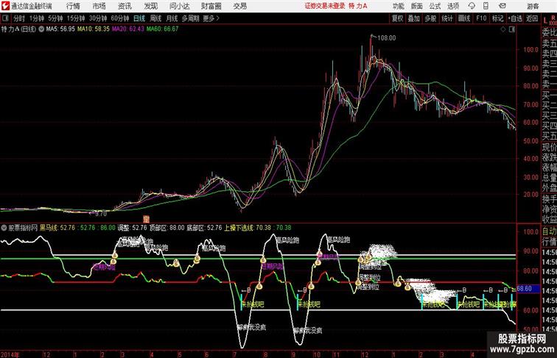
Task: Open the 交易 menu
Action: click(x=239, y=6)
